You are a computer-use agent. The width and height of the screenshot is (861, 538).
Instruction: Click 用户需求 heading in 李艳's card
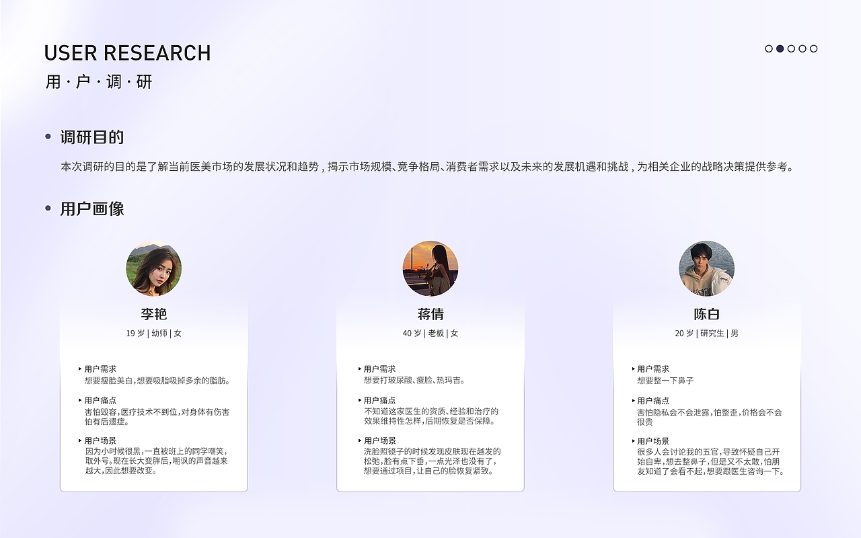[x=100, y=369]
